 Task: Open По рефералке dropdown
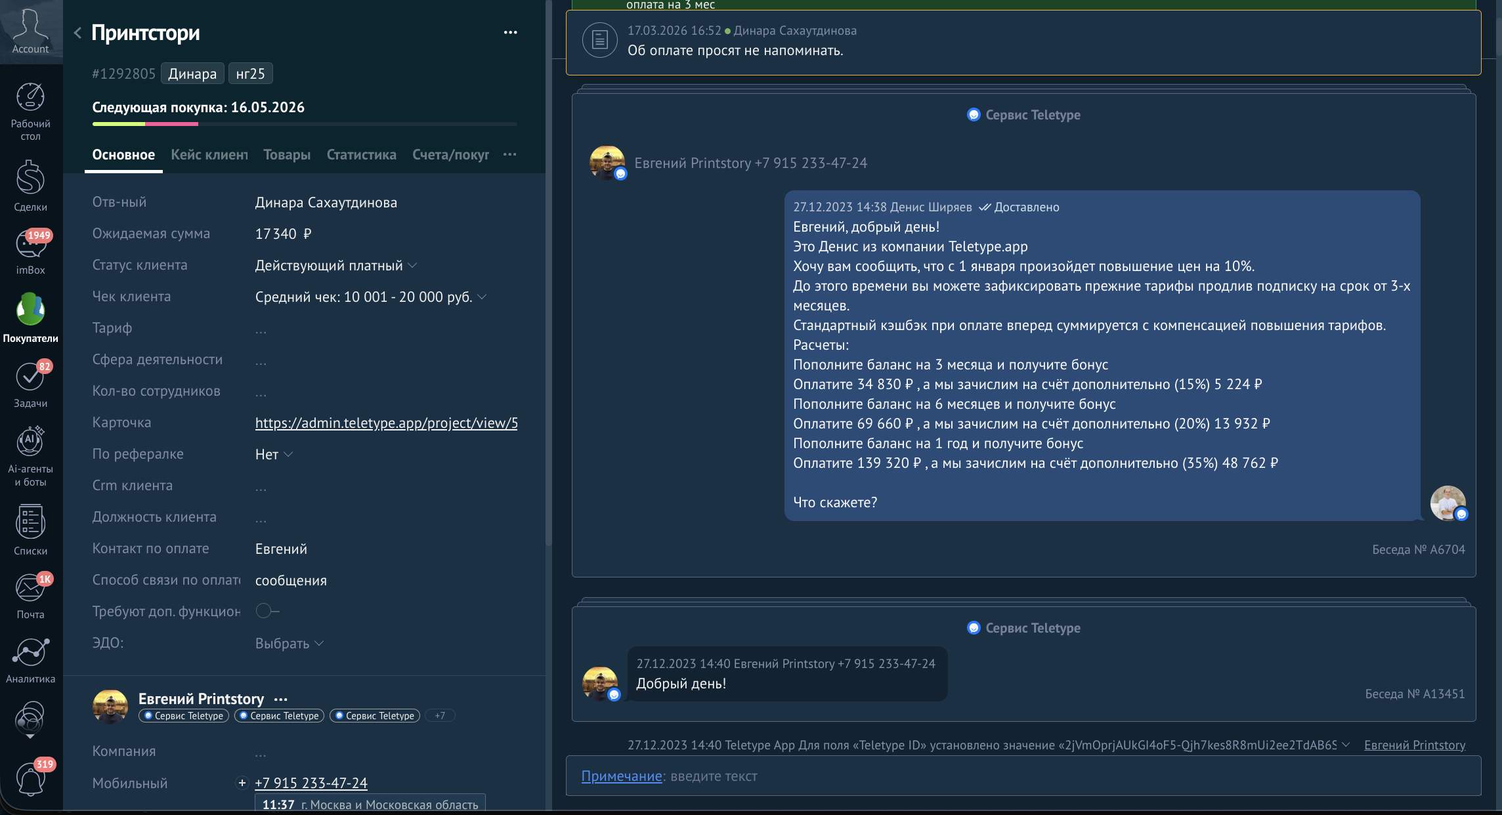coord(274,455)
